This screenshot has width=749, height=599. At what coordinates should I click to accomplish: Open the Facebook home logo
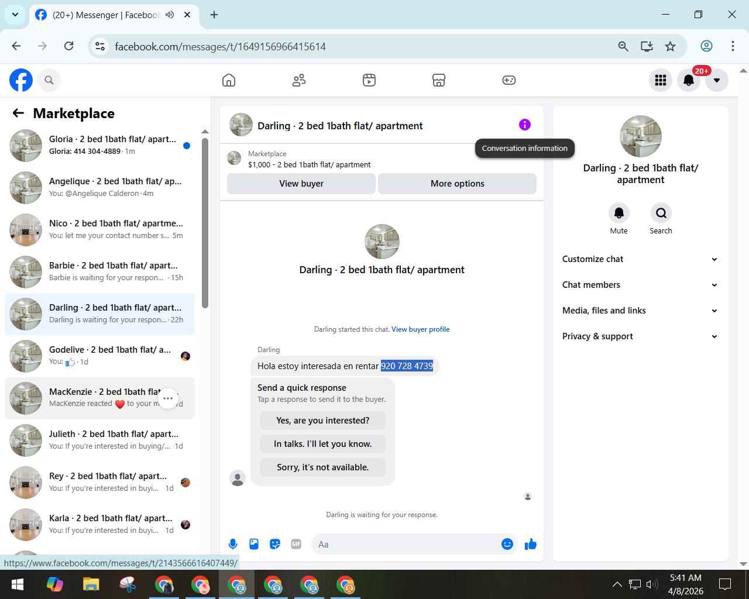coord(21,80)
